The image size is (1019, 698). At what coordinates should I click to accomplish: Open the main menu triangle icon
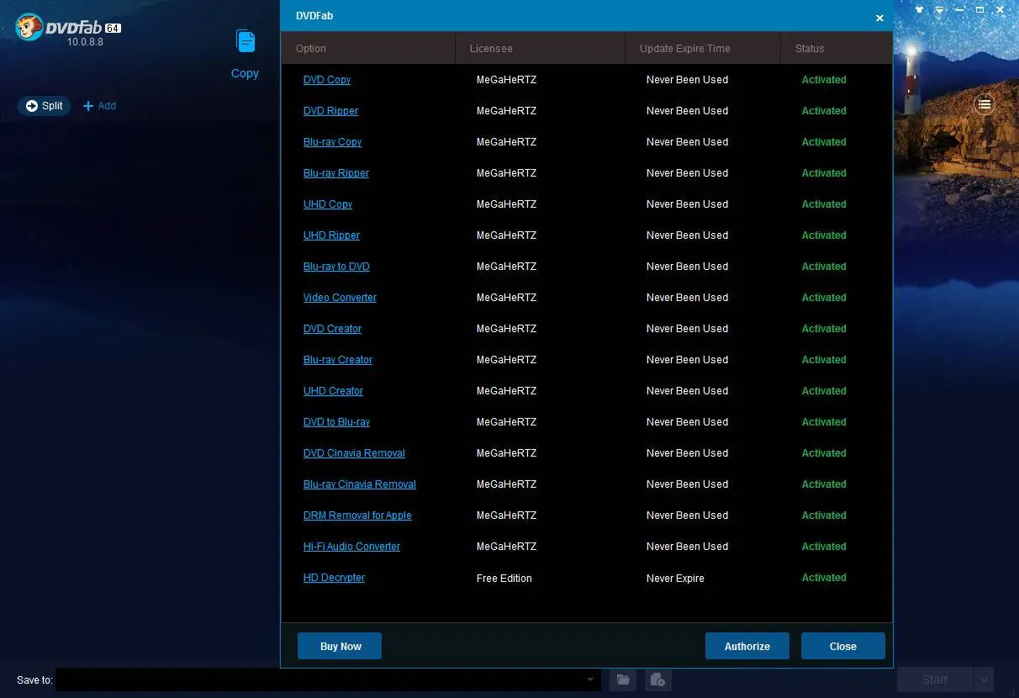[939, 9]
